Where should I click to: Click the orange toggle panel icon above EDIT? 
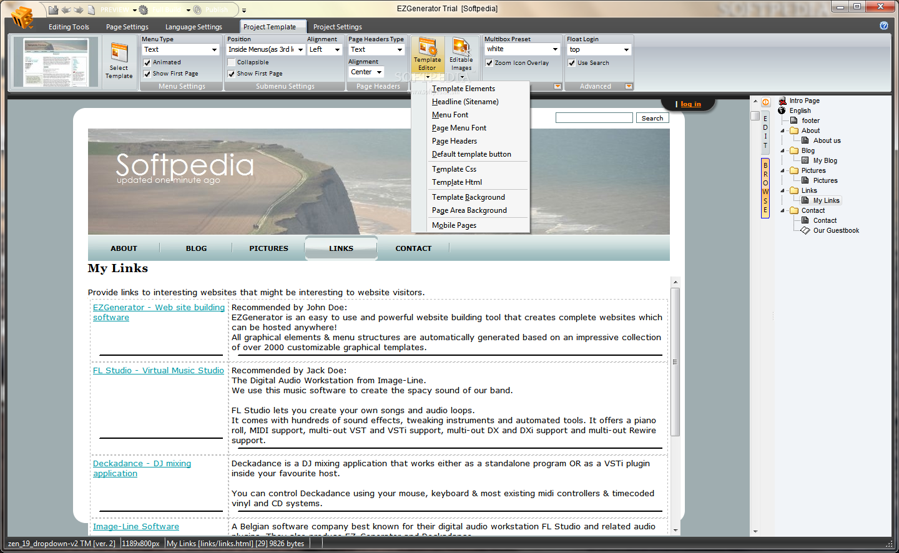765,102
